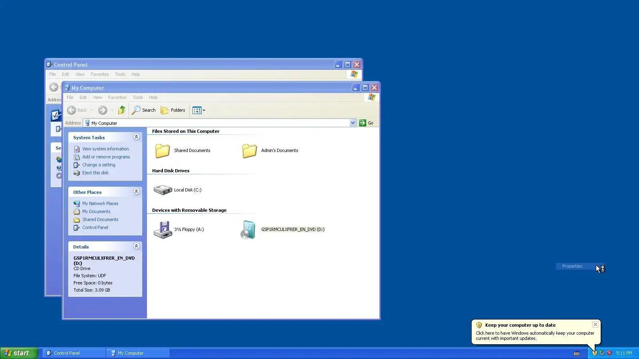Open the Help menu in My Computer
639x359 pixels.
click(x=153, y=97)
